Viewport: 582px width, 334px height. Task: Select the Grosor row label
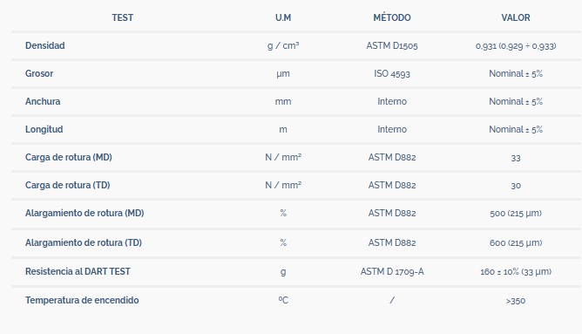[x=39, y=73]
